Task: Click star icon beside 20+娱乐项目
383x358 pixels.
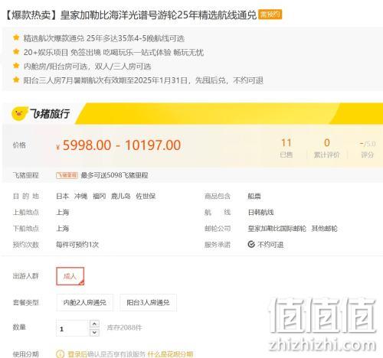Action: click(16, 52)
